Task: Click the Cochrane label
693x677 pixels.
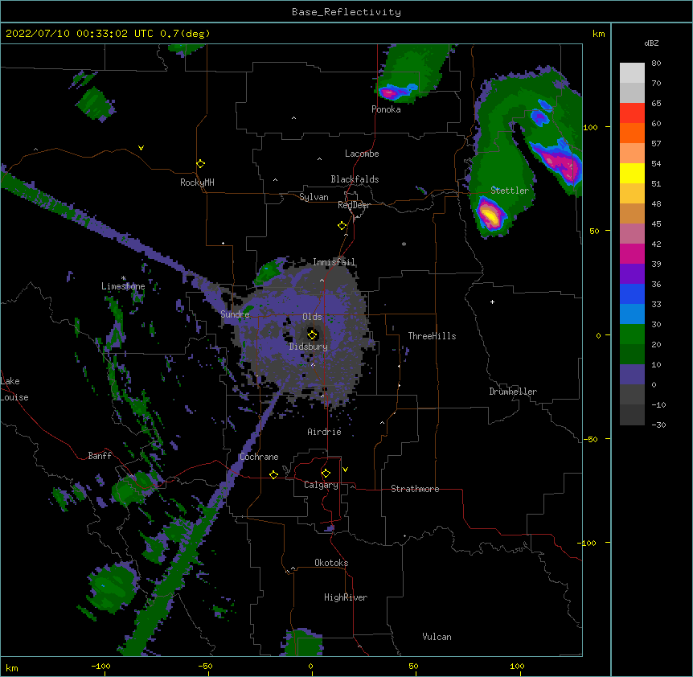Action: (259, 457)
